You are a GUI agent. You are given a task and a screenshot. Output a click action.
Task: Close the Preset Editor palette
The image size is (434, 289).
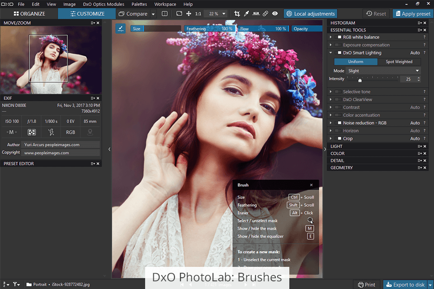pyautogui.click(x=98, y=164)
